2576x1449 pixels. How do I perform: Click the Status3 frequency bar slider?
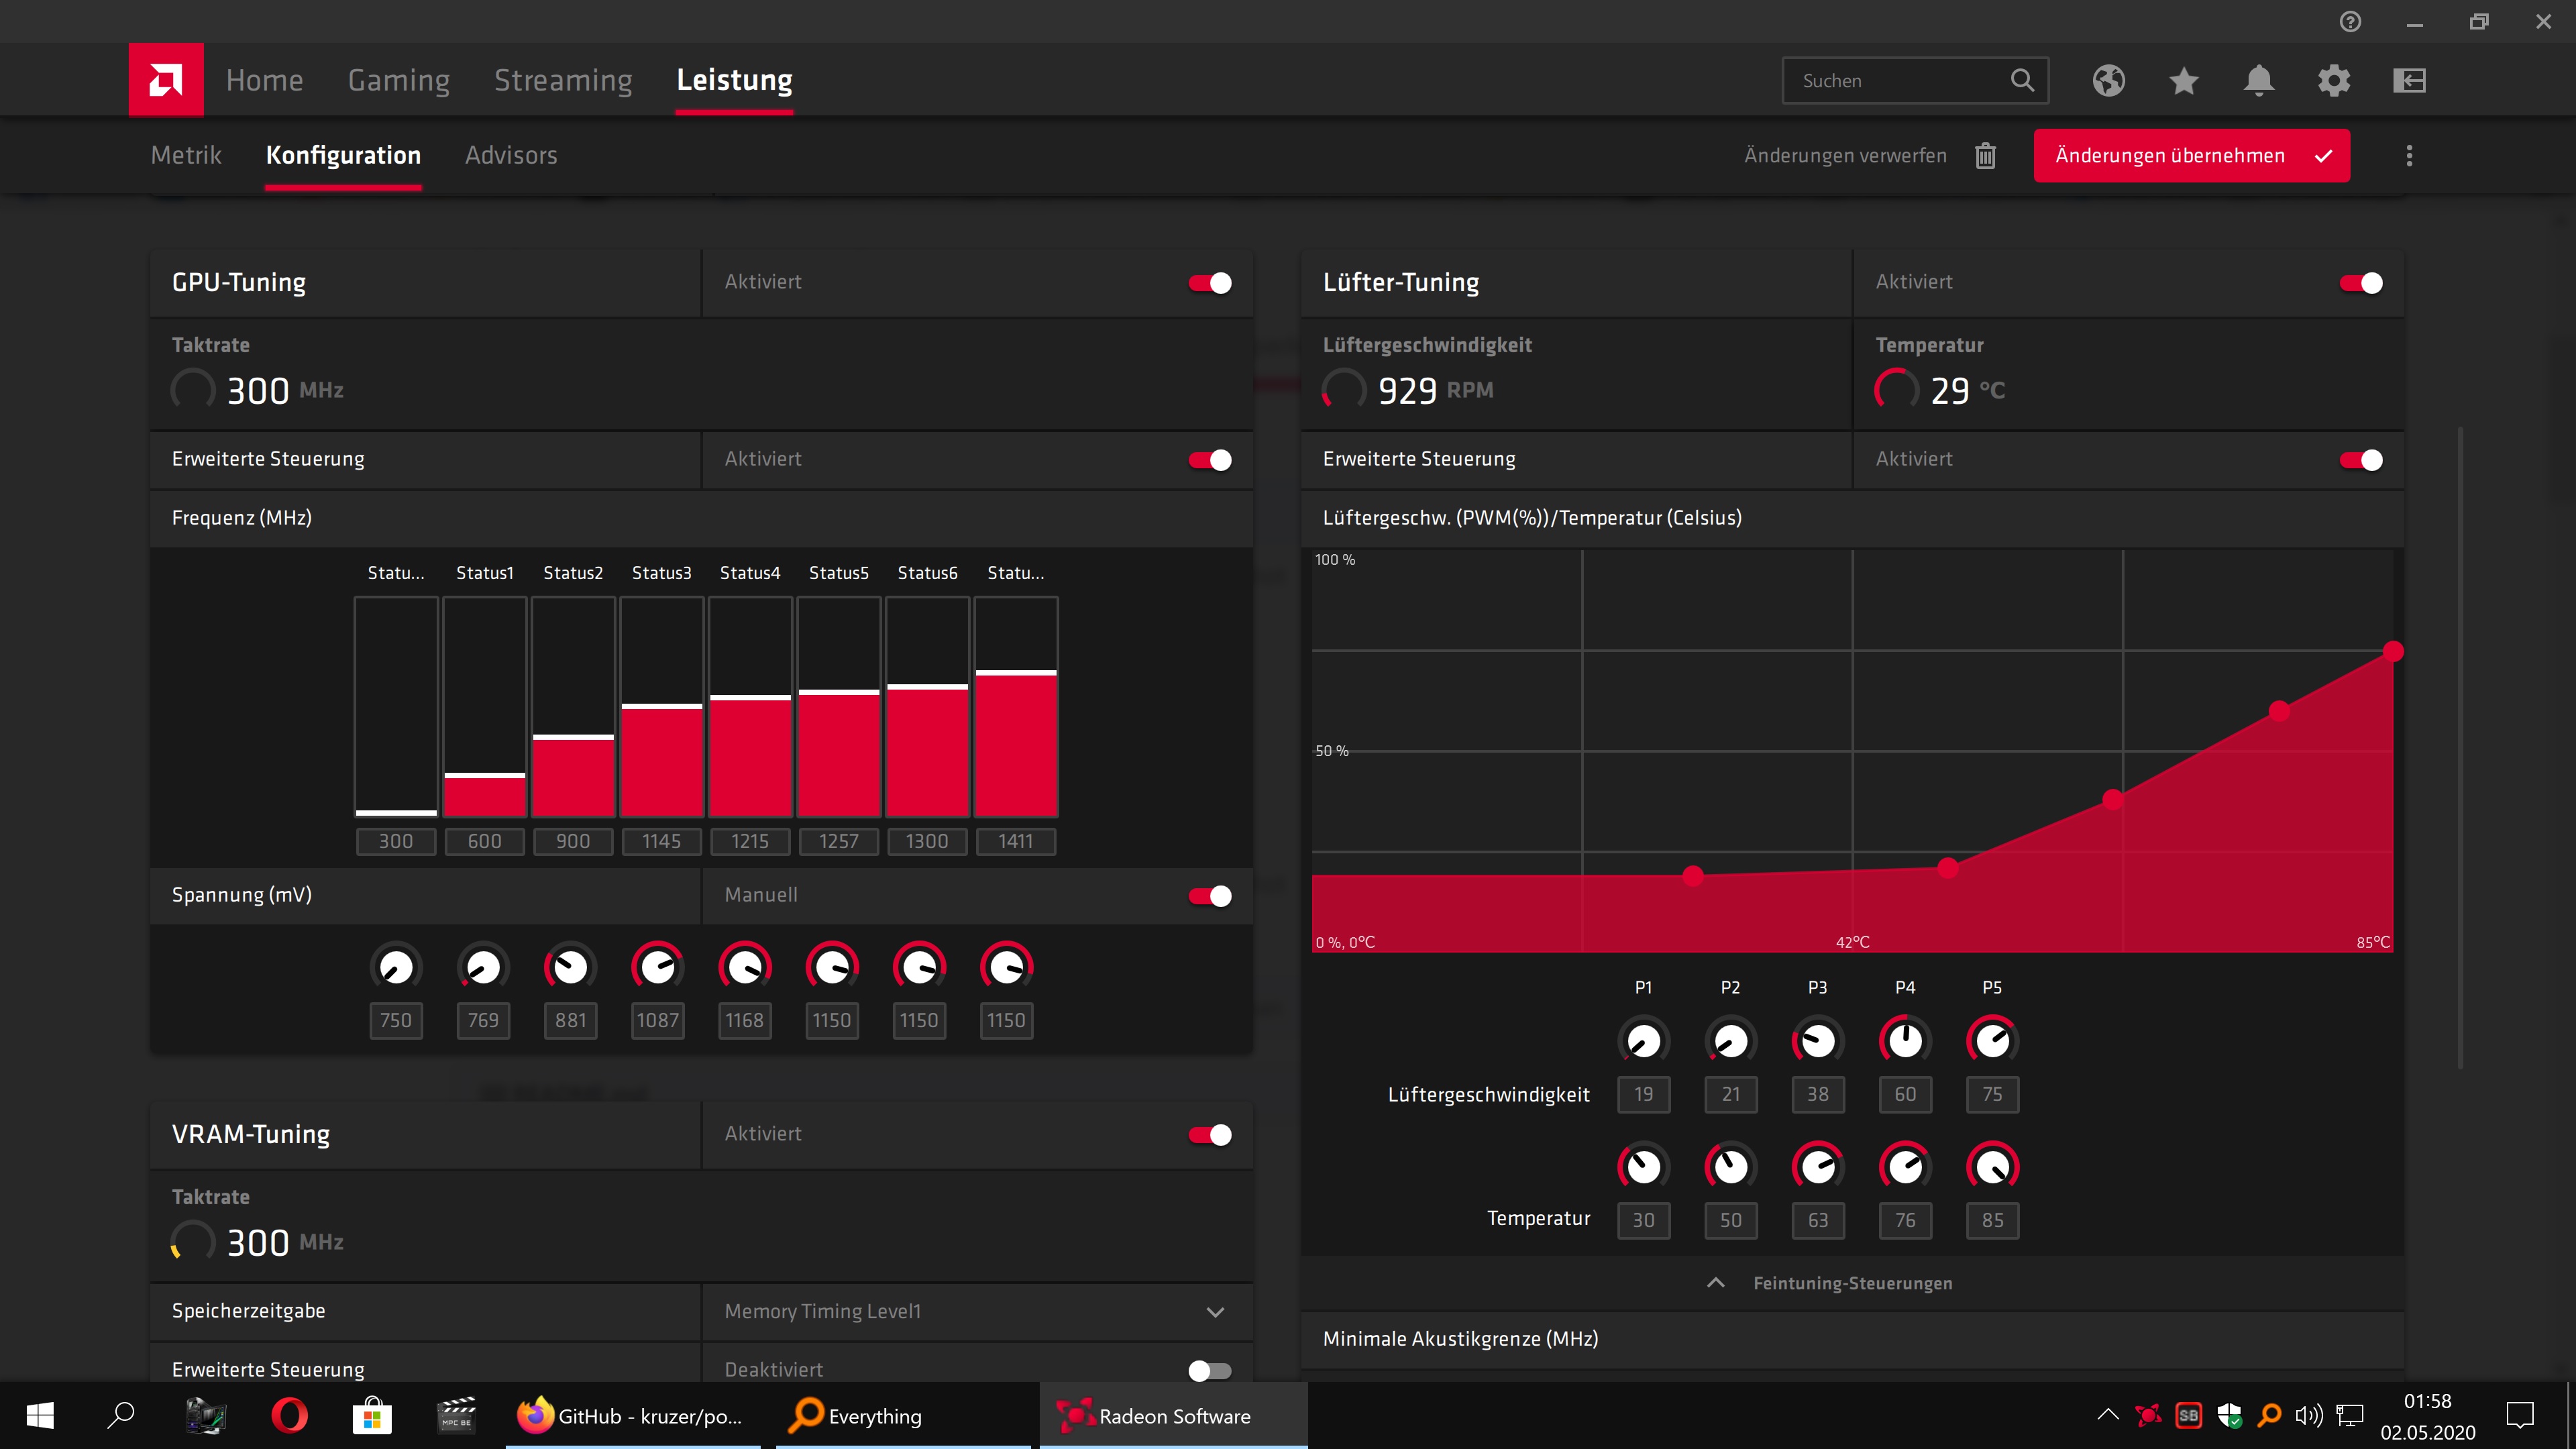pyautogui.click(x=661, y=706)
